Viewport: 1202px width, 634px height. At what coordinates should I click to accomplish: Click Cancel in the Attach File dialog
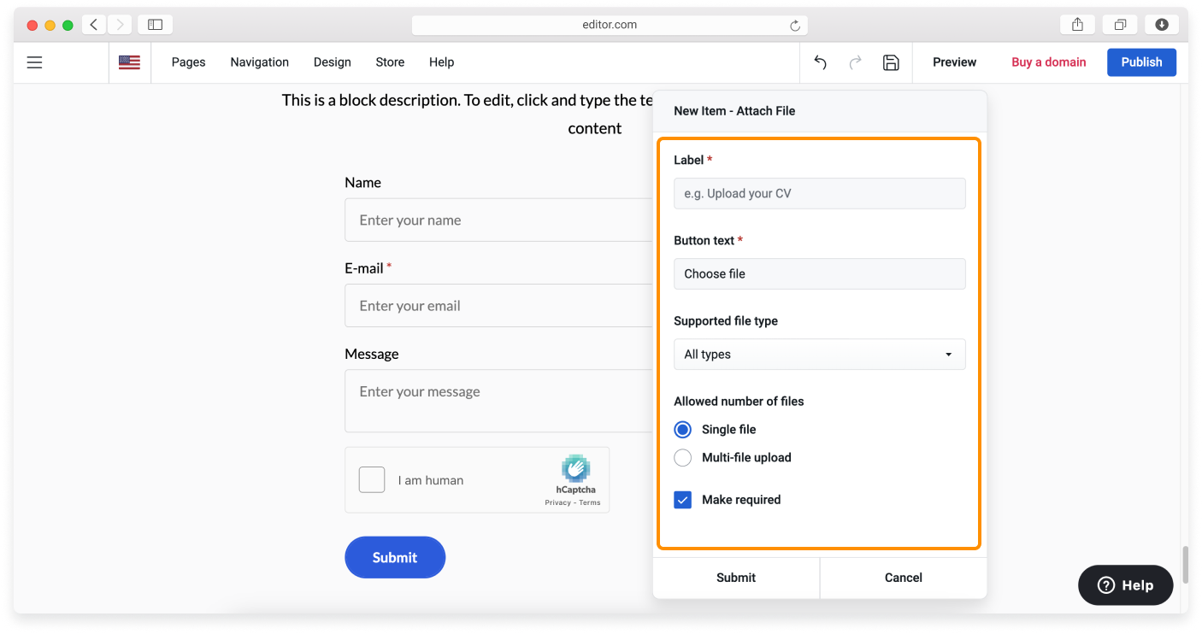(904, 578)
